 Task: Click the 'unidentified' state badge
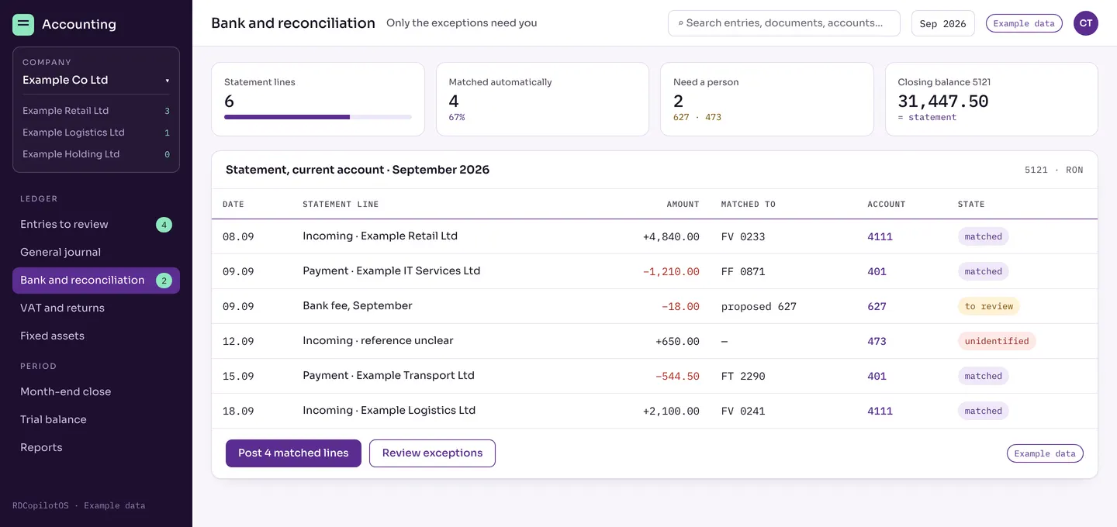pos(997,341)
